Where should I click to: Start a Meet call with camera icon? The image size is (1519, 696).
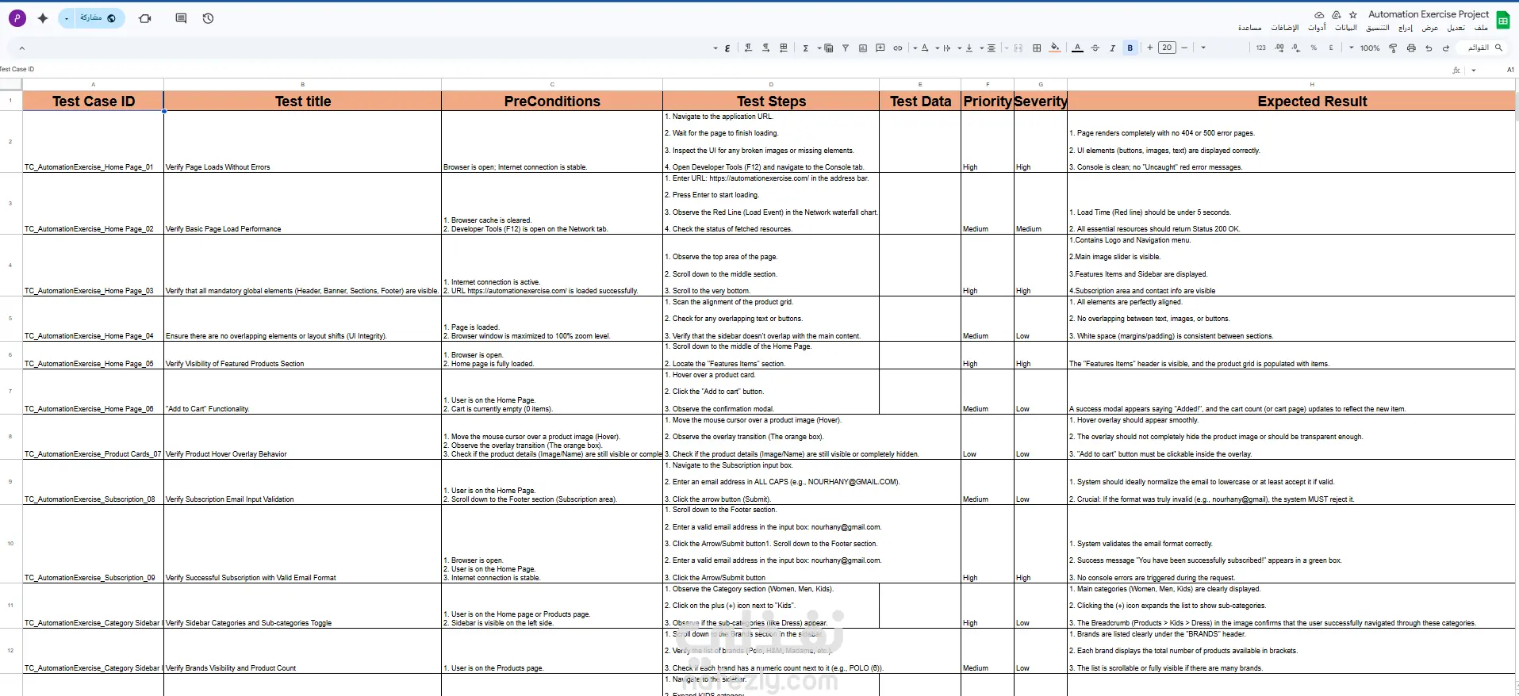(x=144, y=18)
